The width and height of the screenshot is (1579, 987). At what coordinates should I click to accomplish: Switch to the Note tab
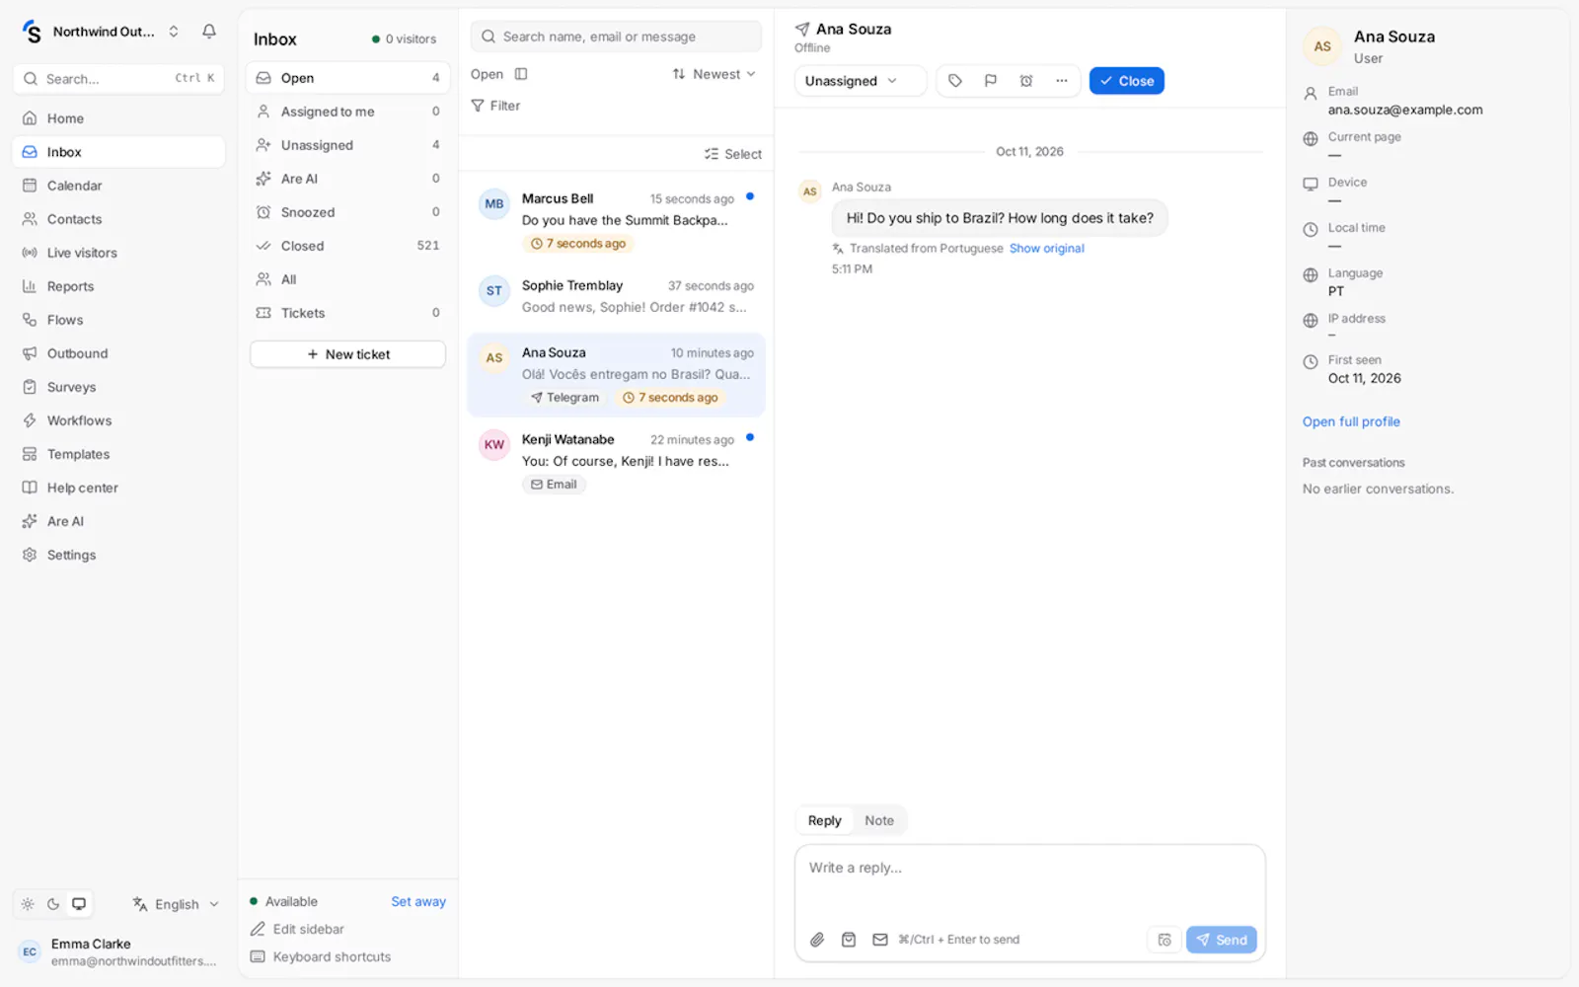click(879, 820)
